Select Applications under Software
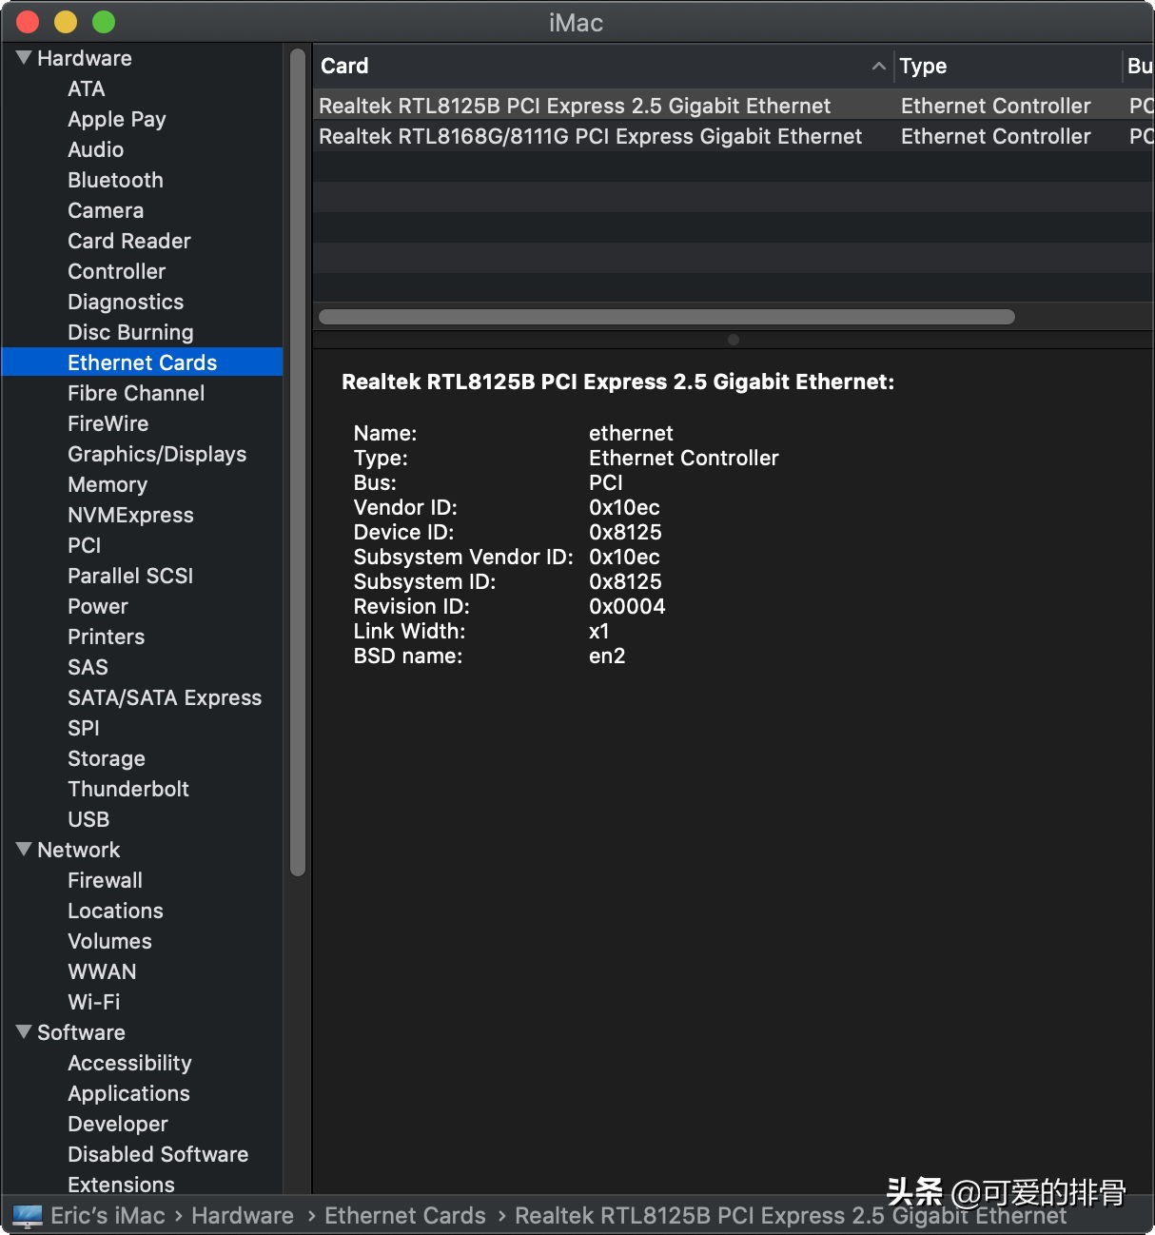The height and width of the screenshot is (1235, 1155). (x=128, y=1093)
